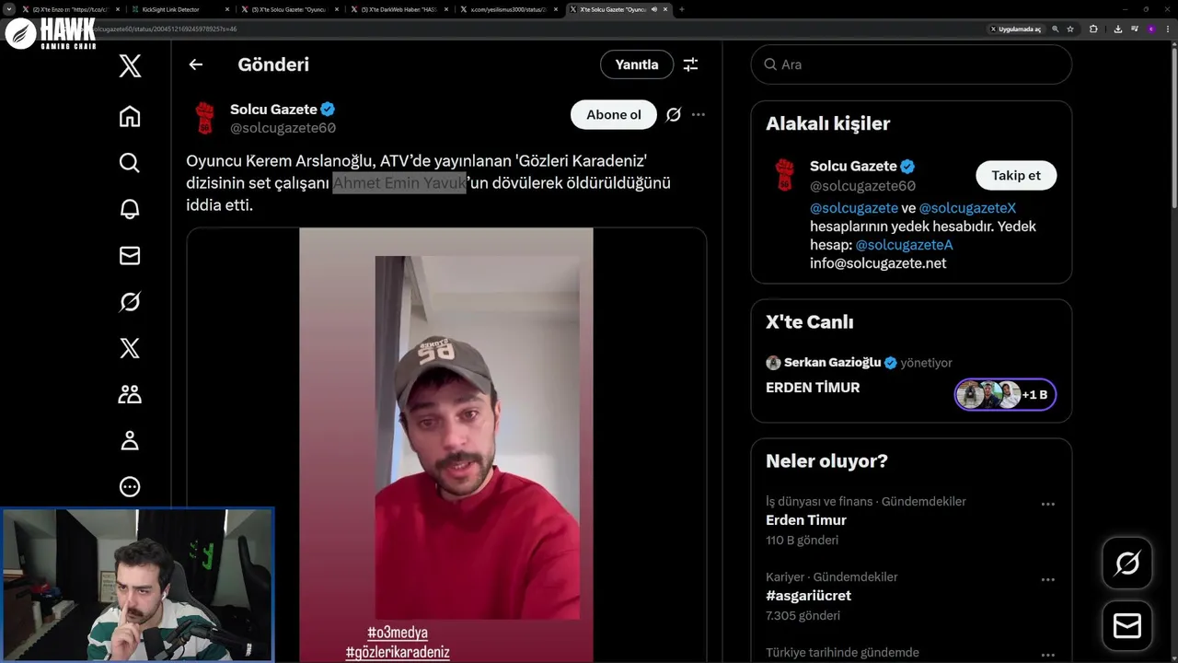
Task: Click the Ara search field
Action: click(x=911, y=64)
